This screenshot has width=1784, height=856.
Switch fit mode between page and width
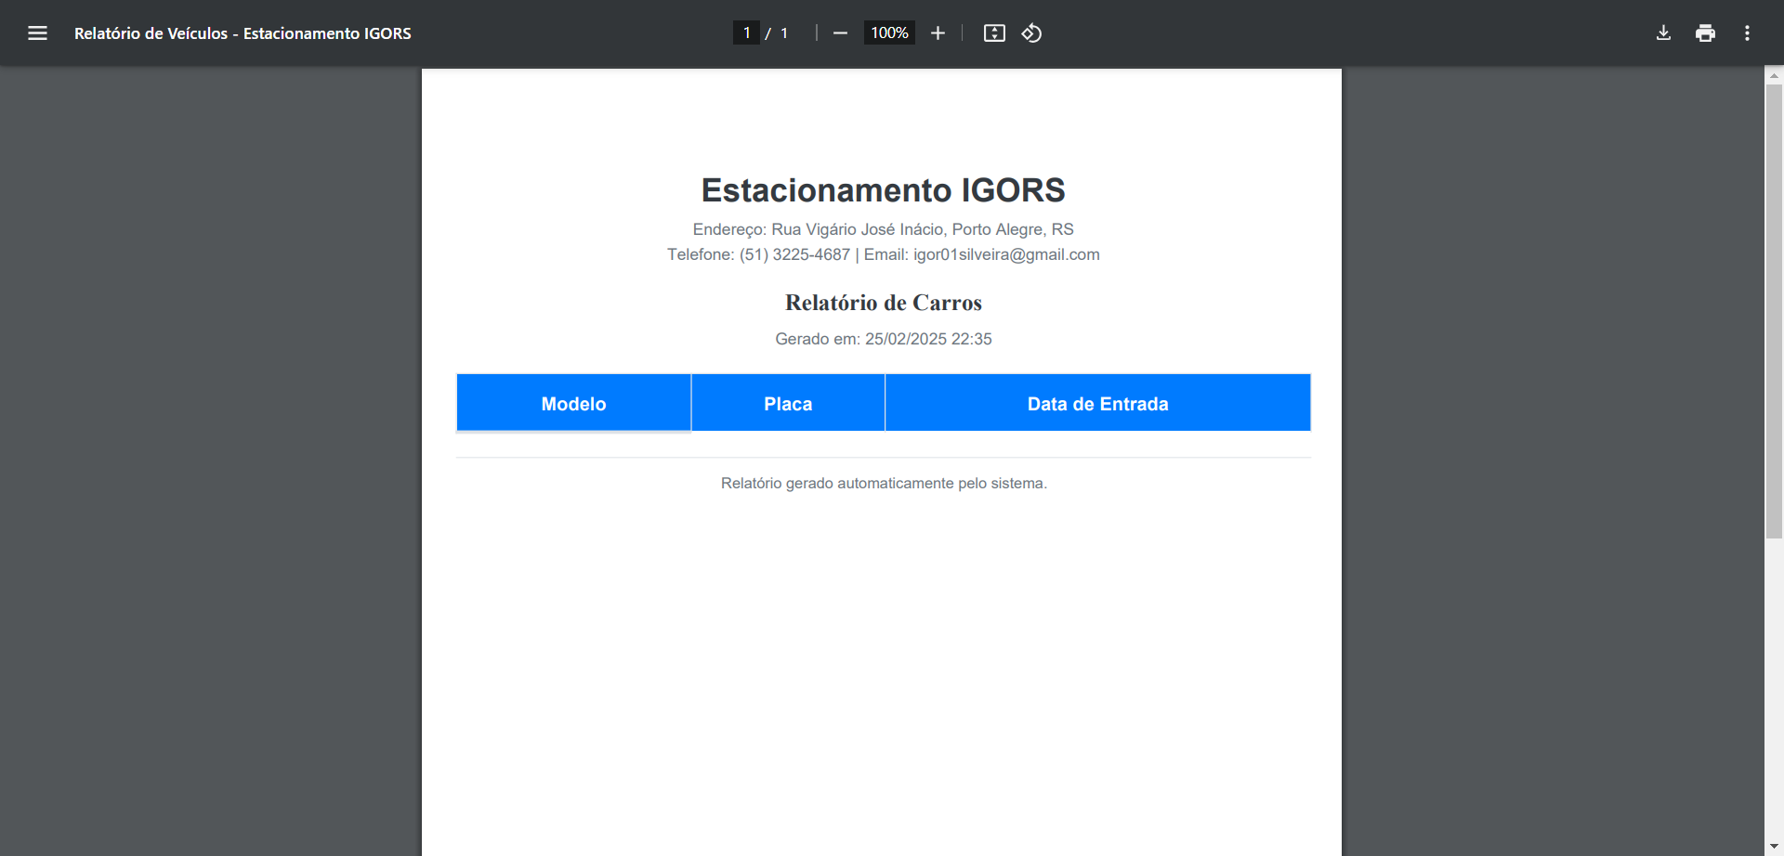993,32
